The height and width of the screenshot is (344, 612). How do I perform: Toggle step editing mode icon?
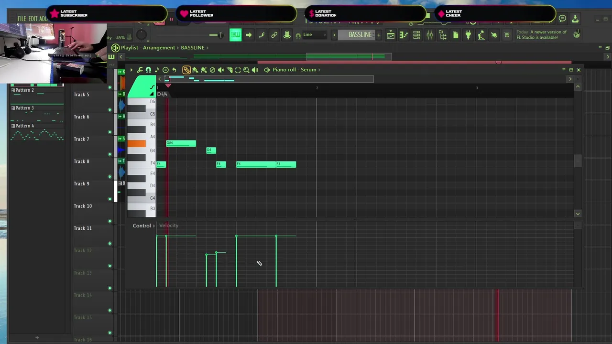point(262,35)
